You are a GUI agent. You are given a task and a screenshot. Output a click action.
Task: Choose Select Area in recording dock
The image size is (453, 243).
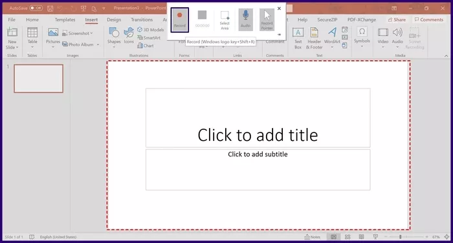tap(225, 20)
